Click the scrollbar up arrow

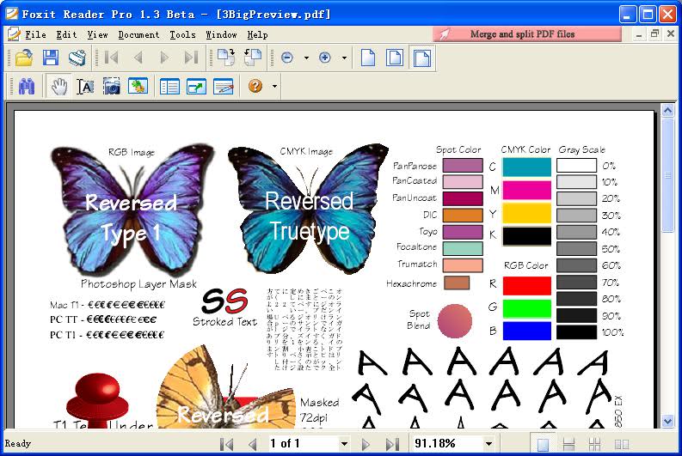click(668, 110)
